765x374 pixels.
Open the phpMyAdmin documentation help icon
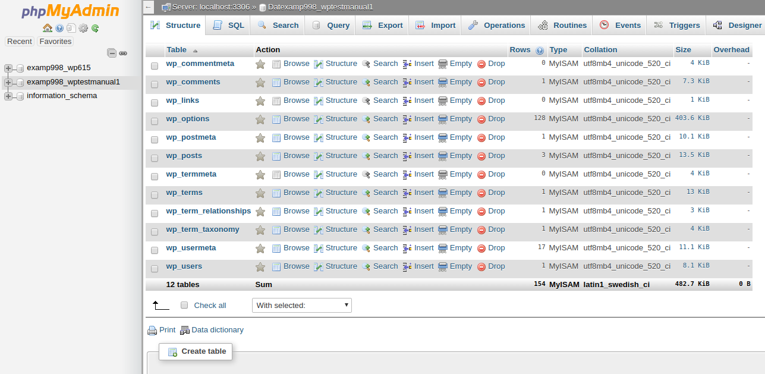[x=59, y=28]
